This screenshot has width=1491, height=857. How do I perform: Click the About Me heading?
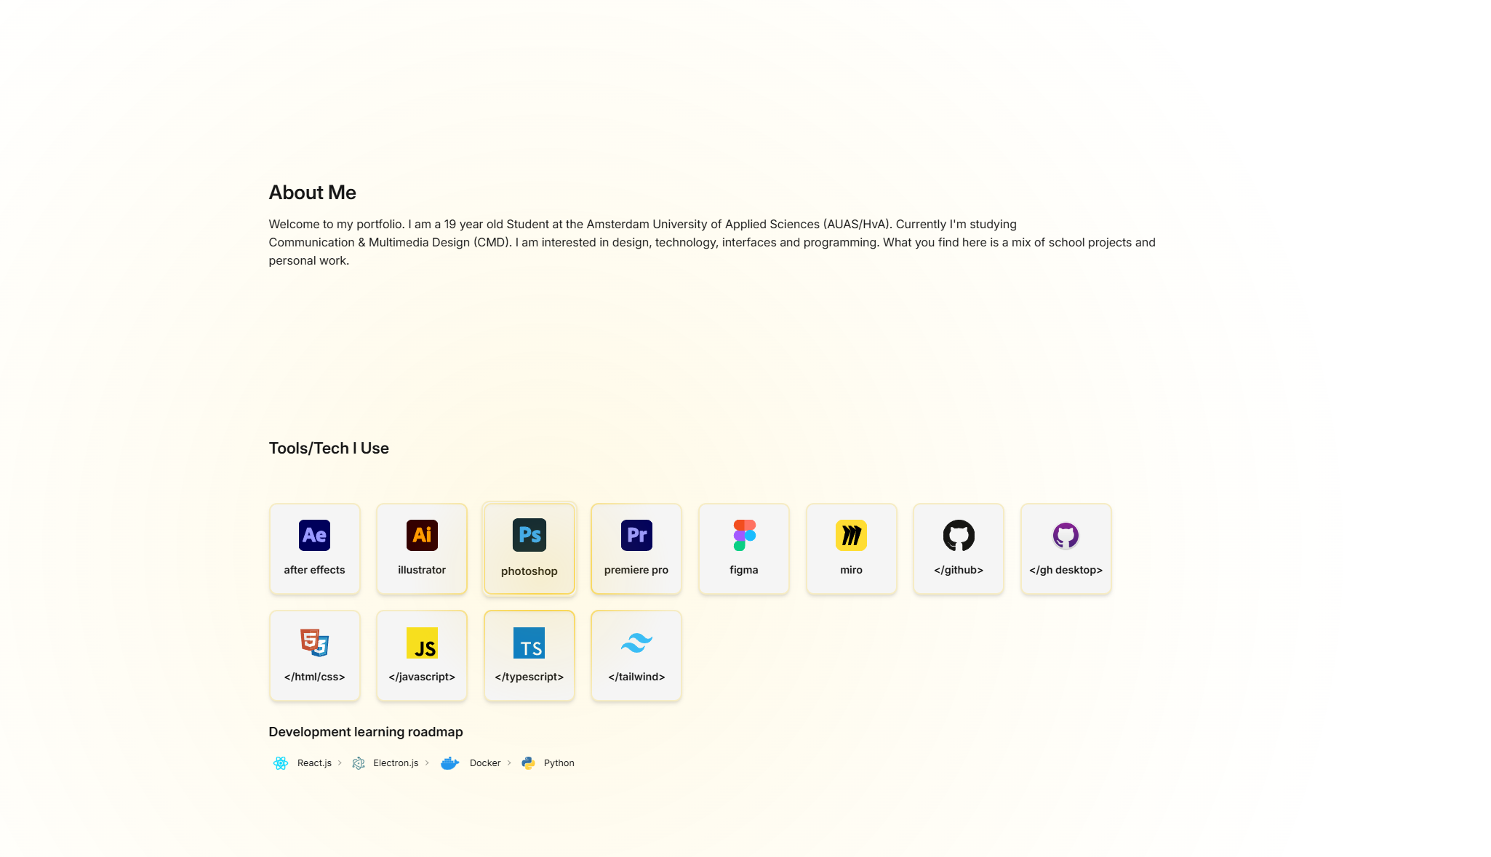312,193
